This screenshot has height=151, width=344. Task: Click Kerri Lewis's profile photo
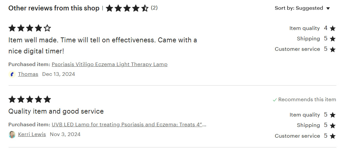point(12,134)
